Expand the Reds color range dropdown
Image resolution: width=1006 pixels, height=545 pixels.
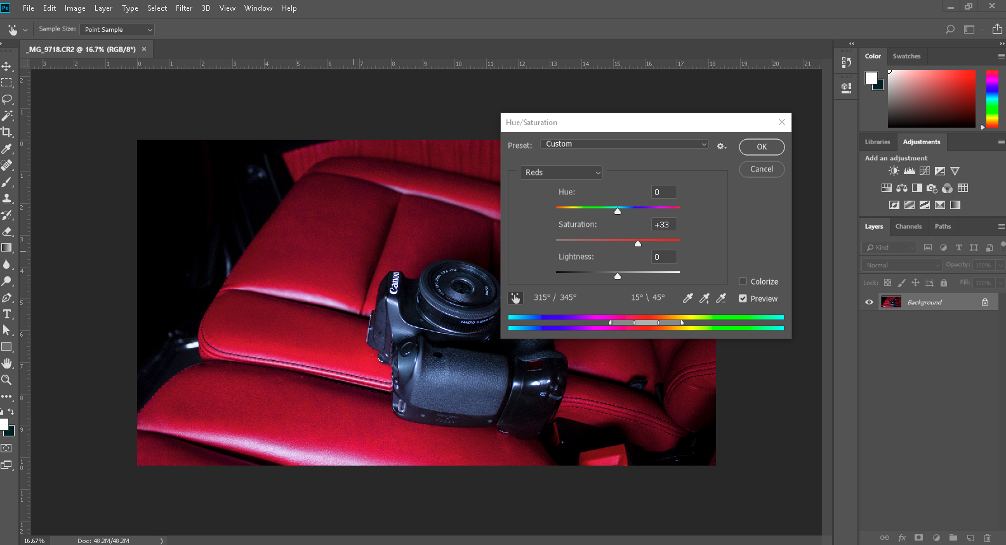click(561, 173)
